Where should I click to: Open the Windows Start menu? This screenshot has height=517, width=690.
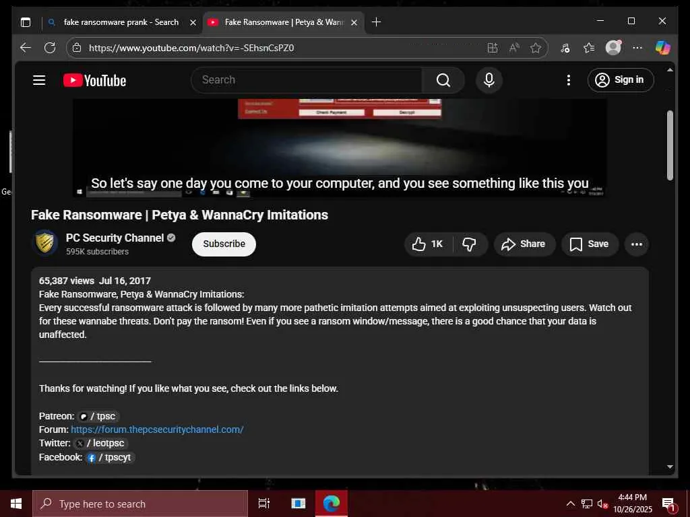16,504
